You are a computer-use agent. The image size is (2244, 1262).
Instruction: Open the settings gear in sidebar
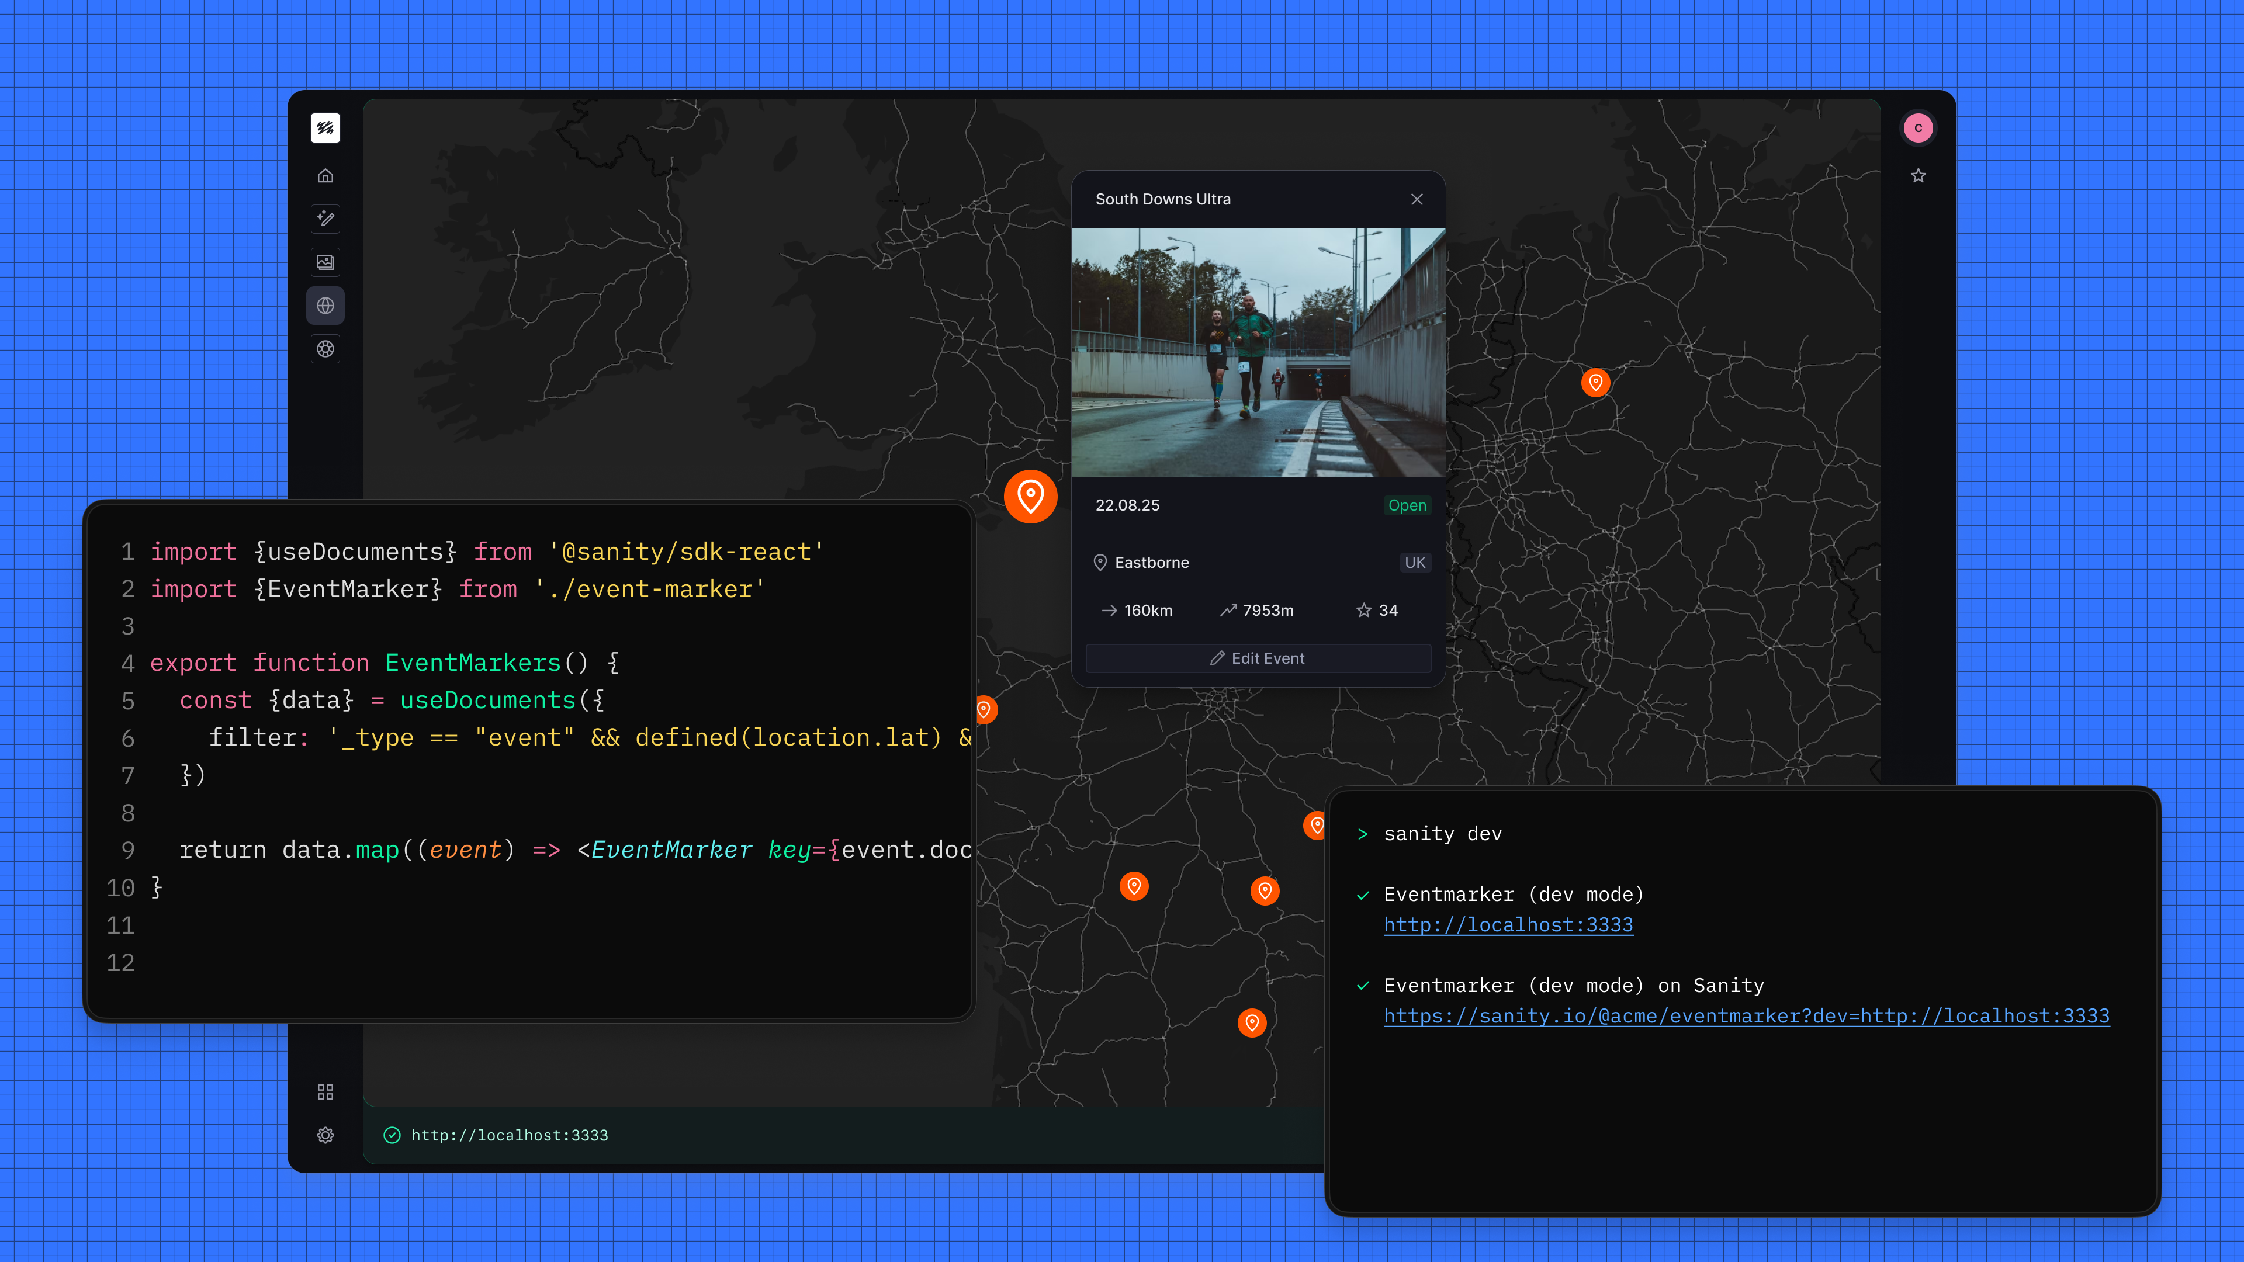pyautogui.click(x=325, y=1135)
